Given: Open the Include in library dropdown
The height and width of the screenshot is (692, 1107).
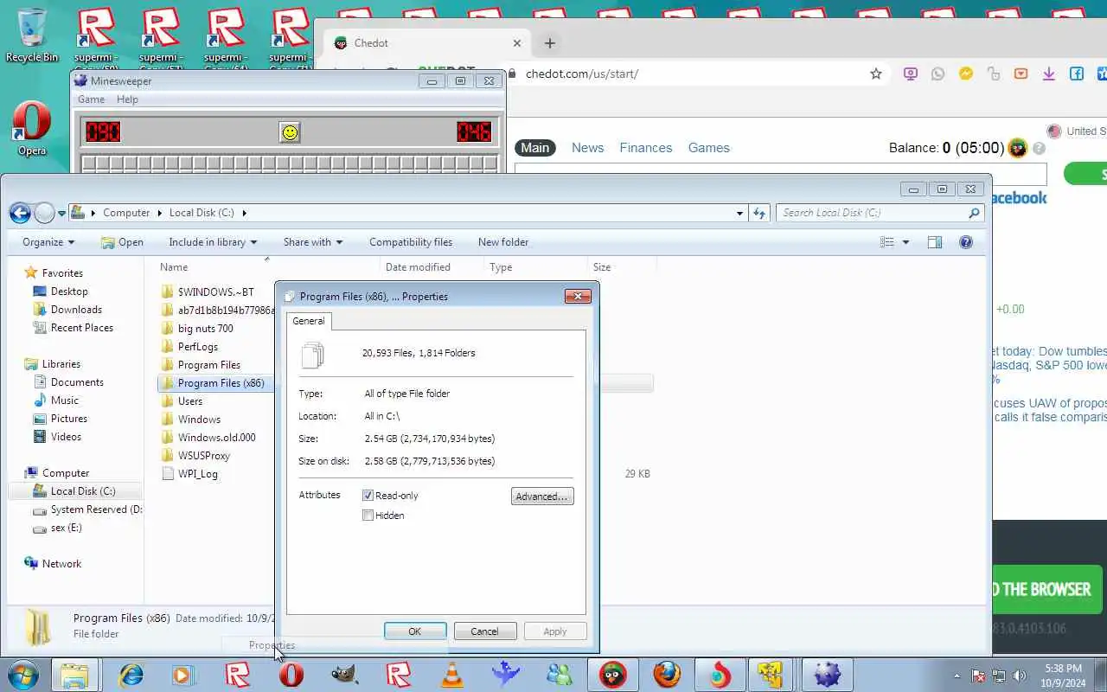Looking at the screenshot, I should coord(213,242).
